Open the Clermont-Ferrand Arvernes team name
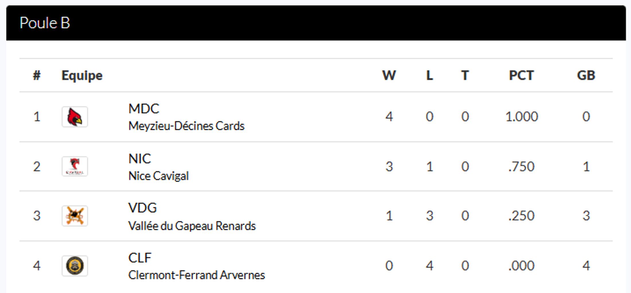 pos(196,275)
